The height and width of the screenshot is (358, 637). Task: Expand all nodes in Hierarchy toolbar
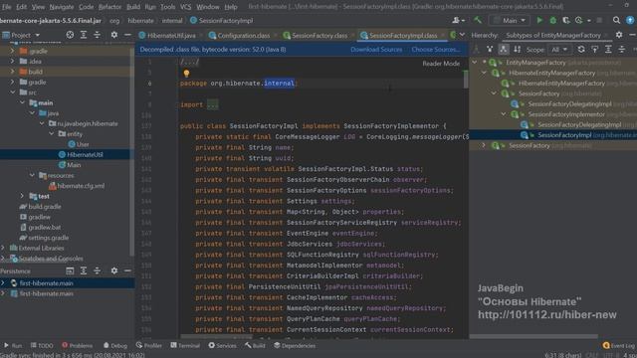coord(608,49)
